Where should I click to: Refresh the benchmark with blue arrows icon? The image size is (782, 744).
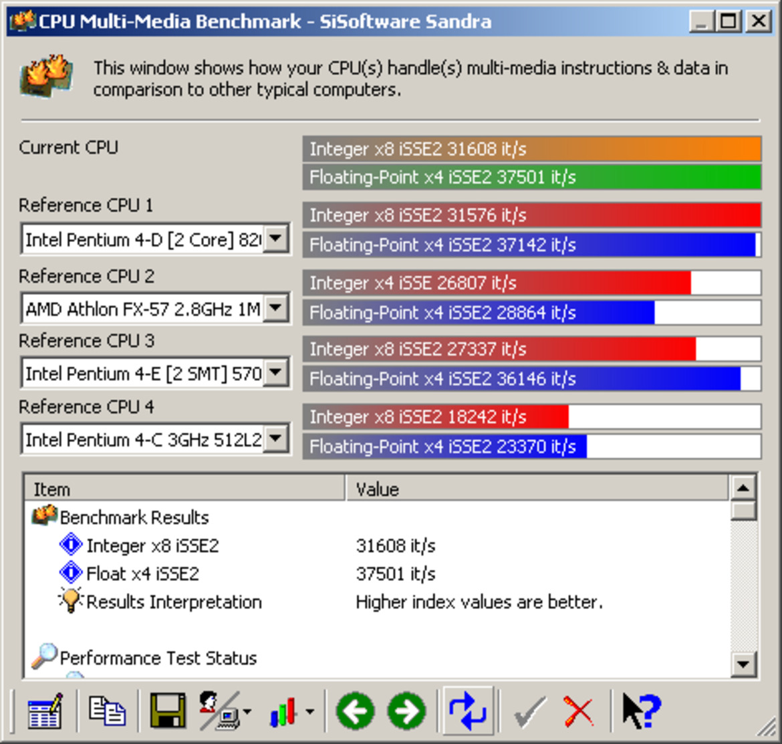click(x=468, y=711)
